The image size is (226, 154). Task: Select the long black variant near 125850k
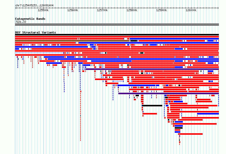coord(152,106)
